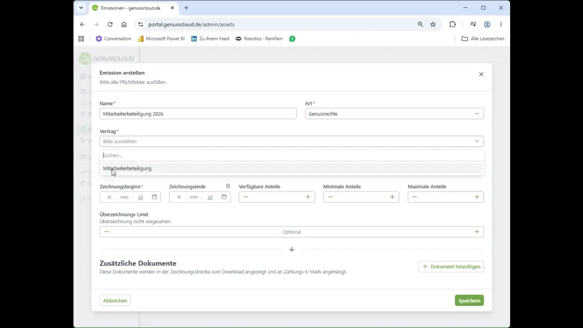Increase Minimale Anteile with plus

click(x=392, y=197)
